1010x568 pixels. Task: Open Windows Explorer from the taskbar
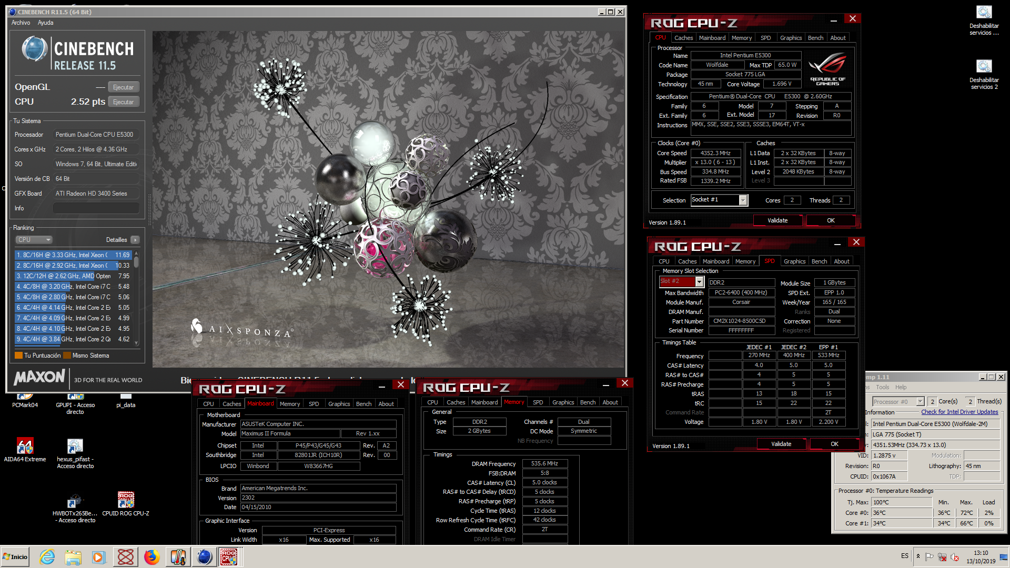[73, 557]
